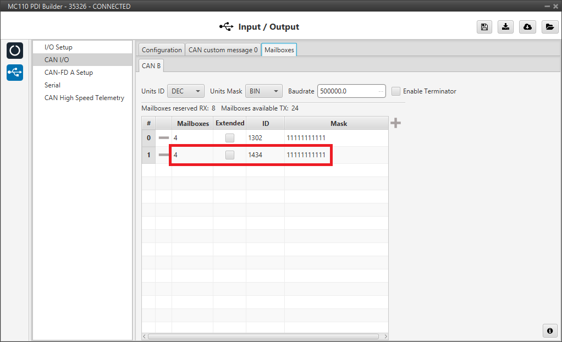This screenshot has width=562, height=342.
Task: Click the info icon at bottom right
Action: [x=549, y=330]
